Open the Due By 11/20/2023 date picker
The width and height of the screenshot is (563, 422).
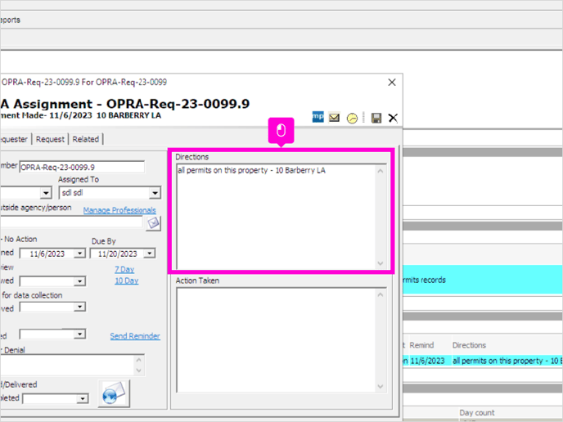(x=150, y=254)
